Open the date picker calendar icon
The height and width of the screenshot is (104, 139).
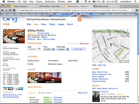coord(39,49)
